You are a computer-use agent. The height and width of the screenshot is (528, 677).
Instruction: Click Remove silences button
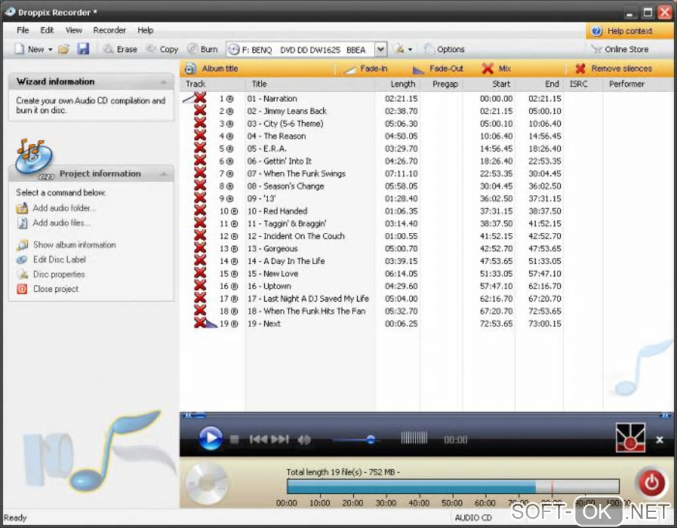pyautogui.click(x=613, y=68)
